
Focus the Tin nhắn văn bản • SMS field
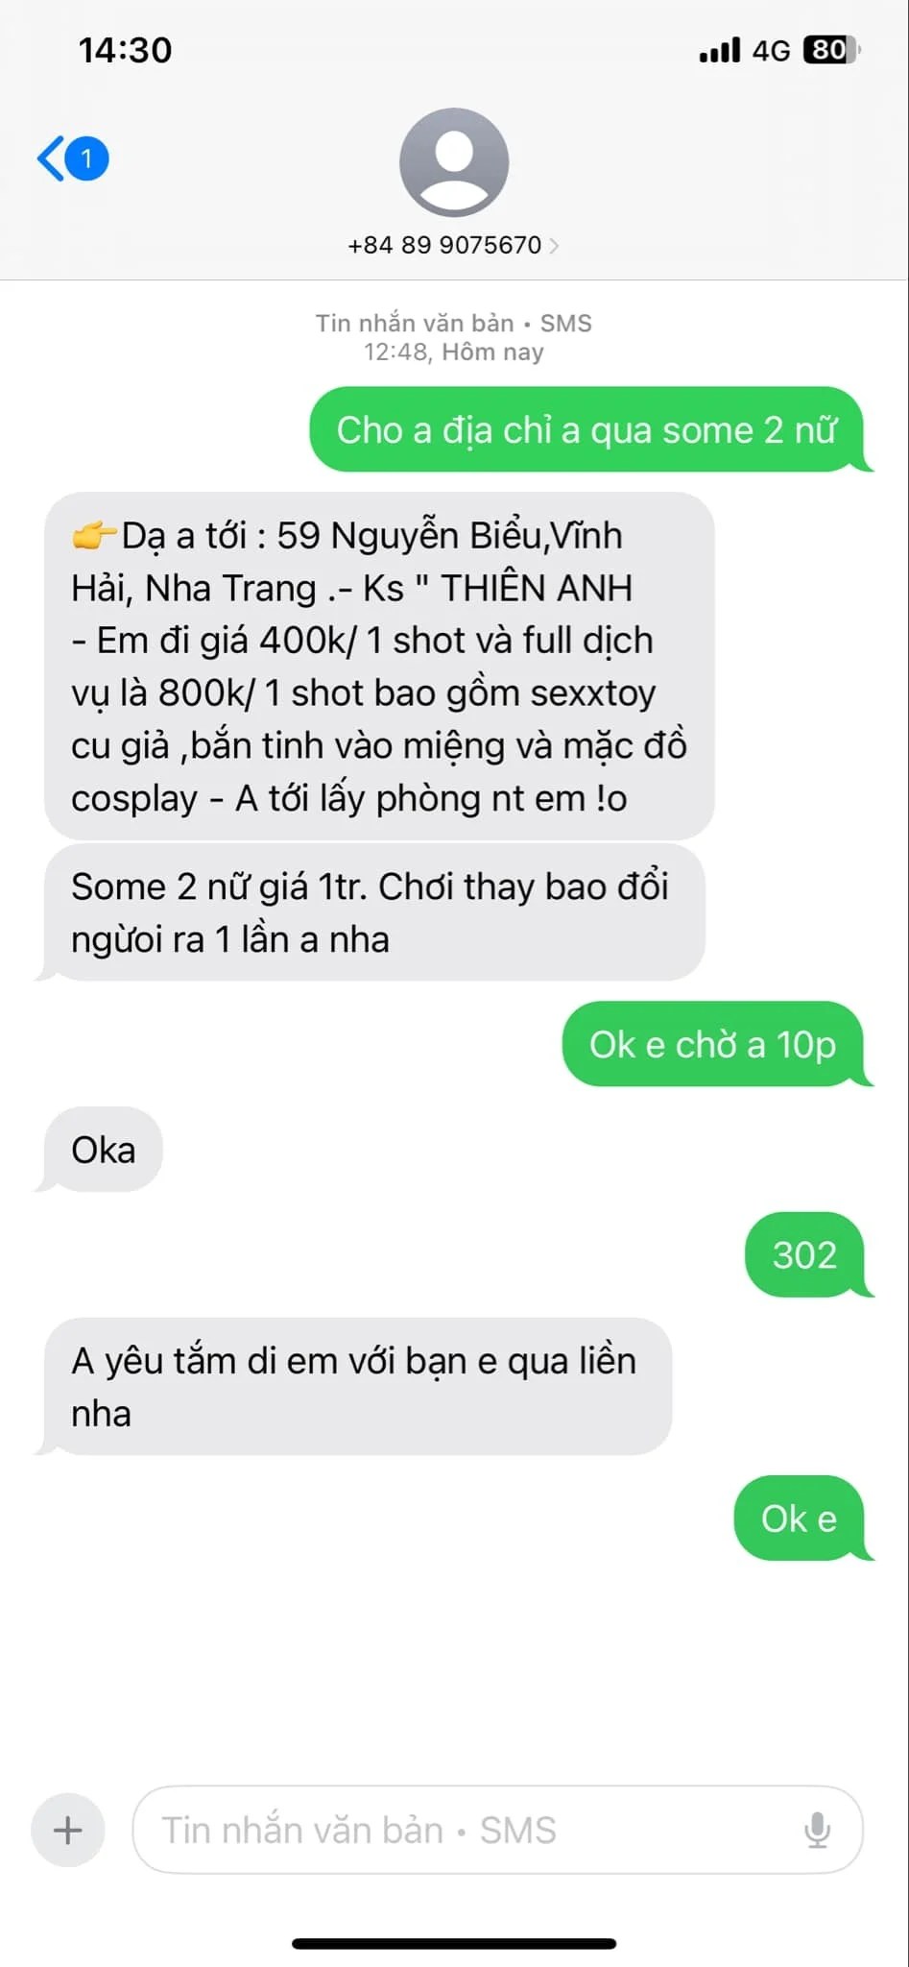pyautogui.click(x=497, y=1830)
